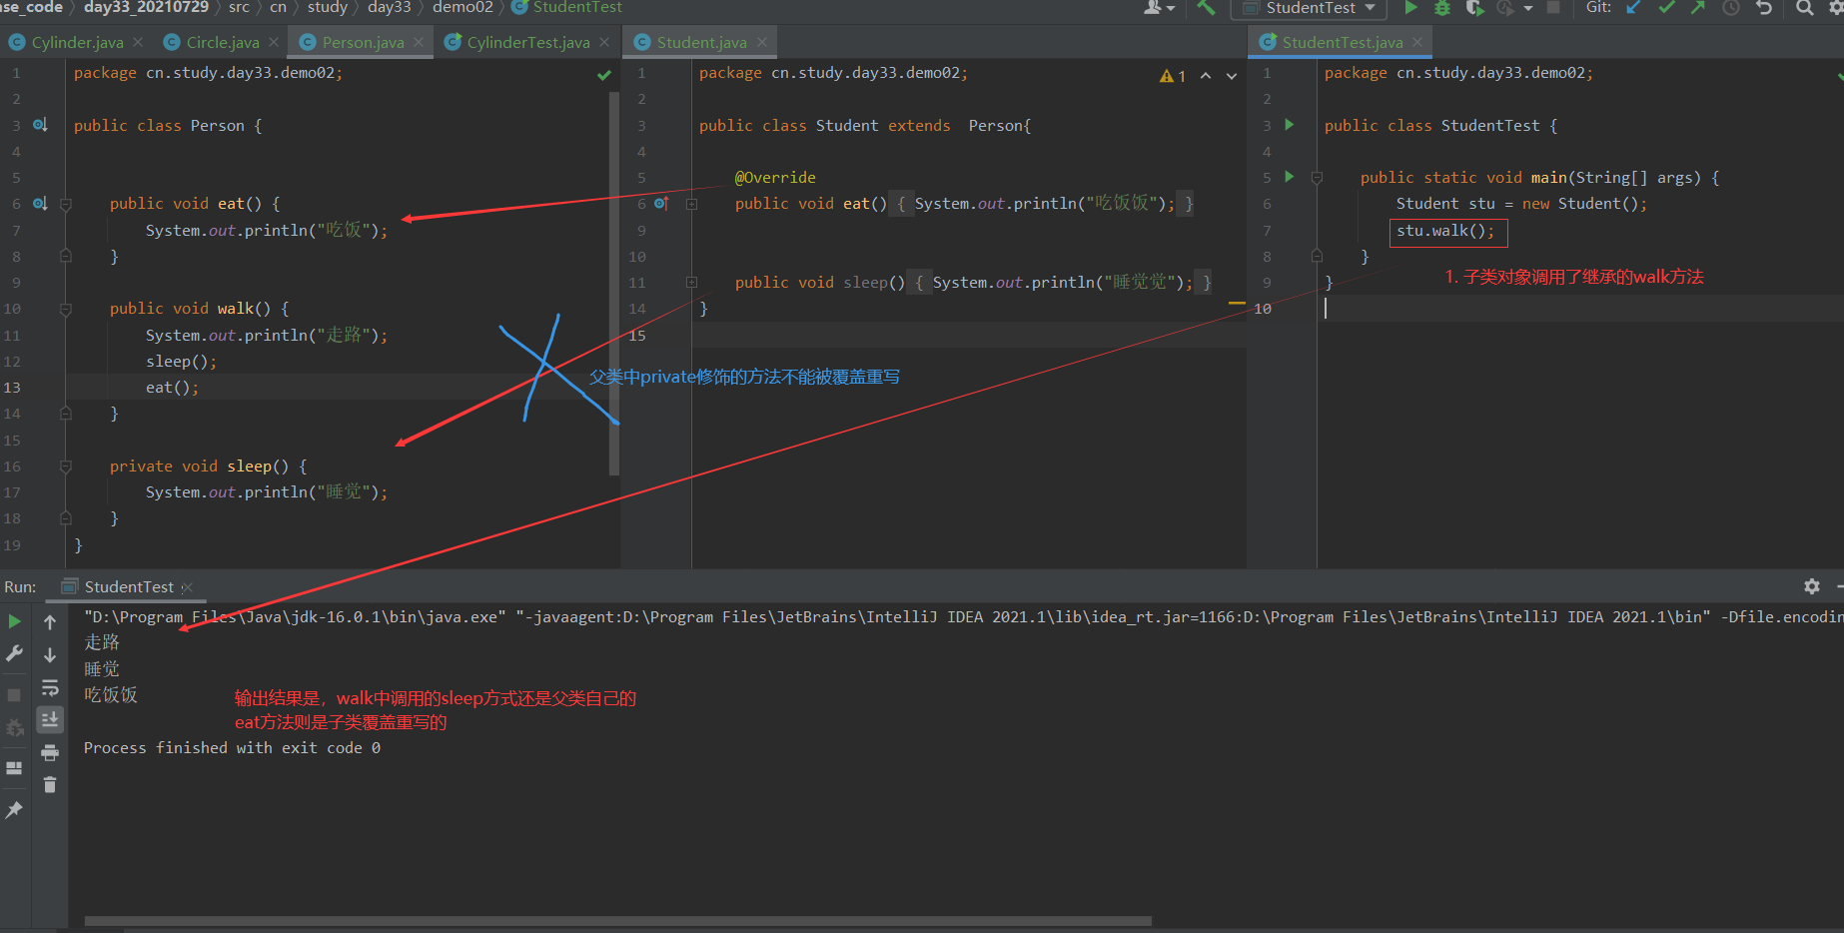Close the Circle.java tab
The image size is (1844, 933).
(274, 42)
